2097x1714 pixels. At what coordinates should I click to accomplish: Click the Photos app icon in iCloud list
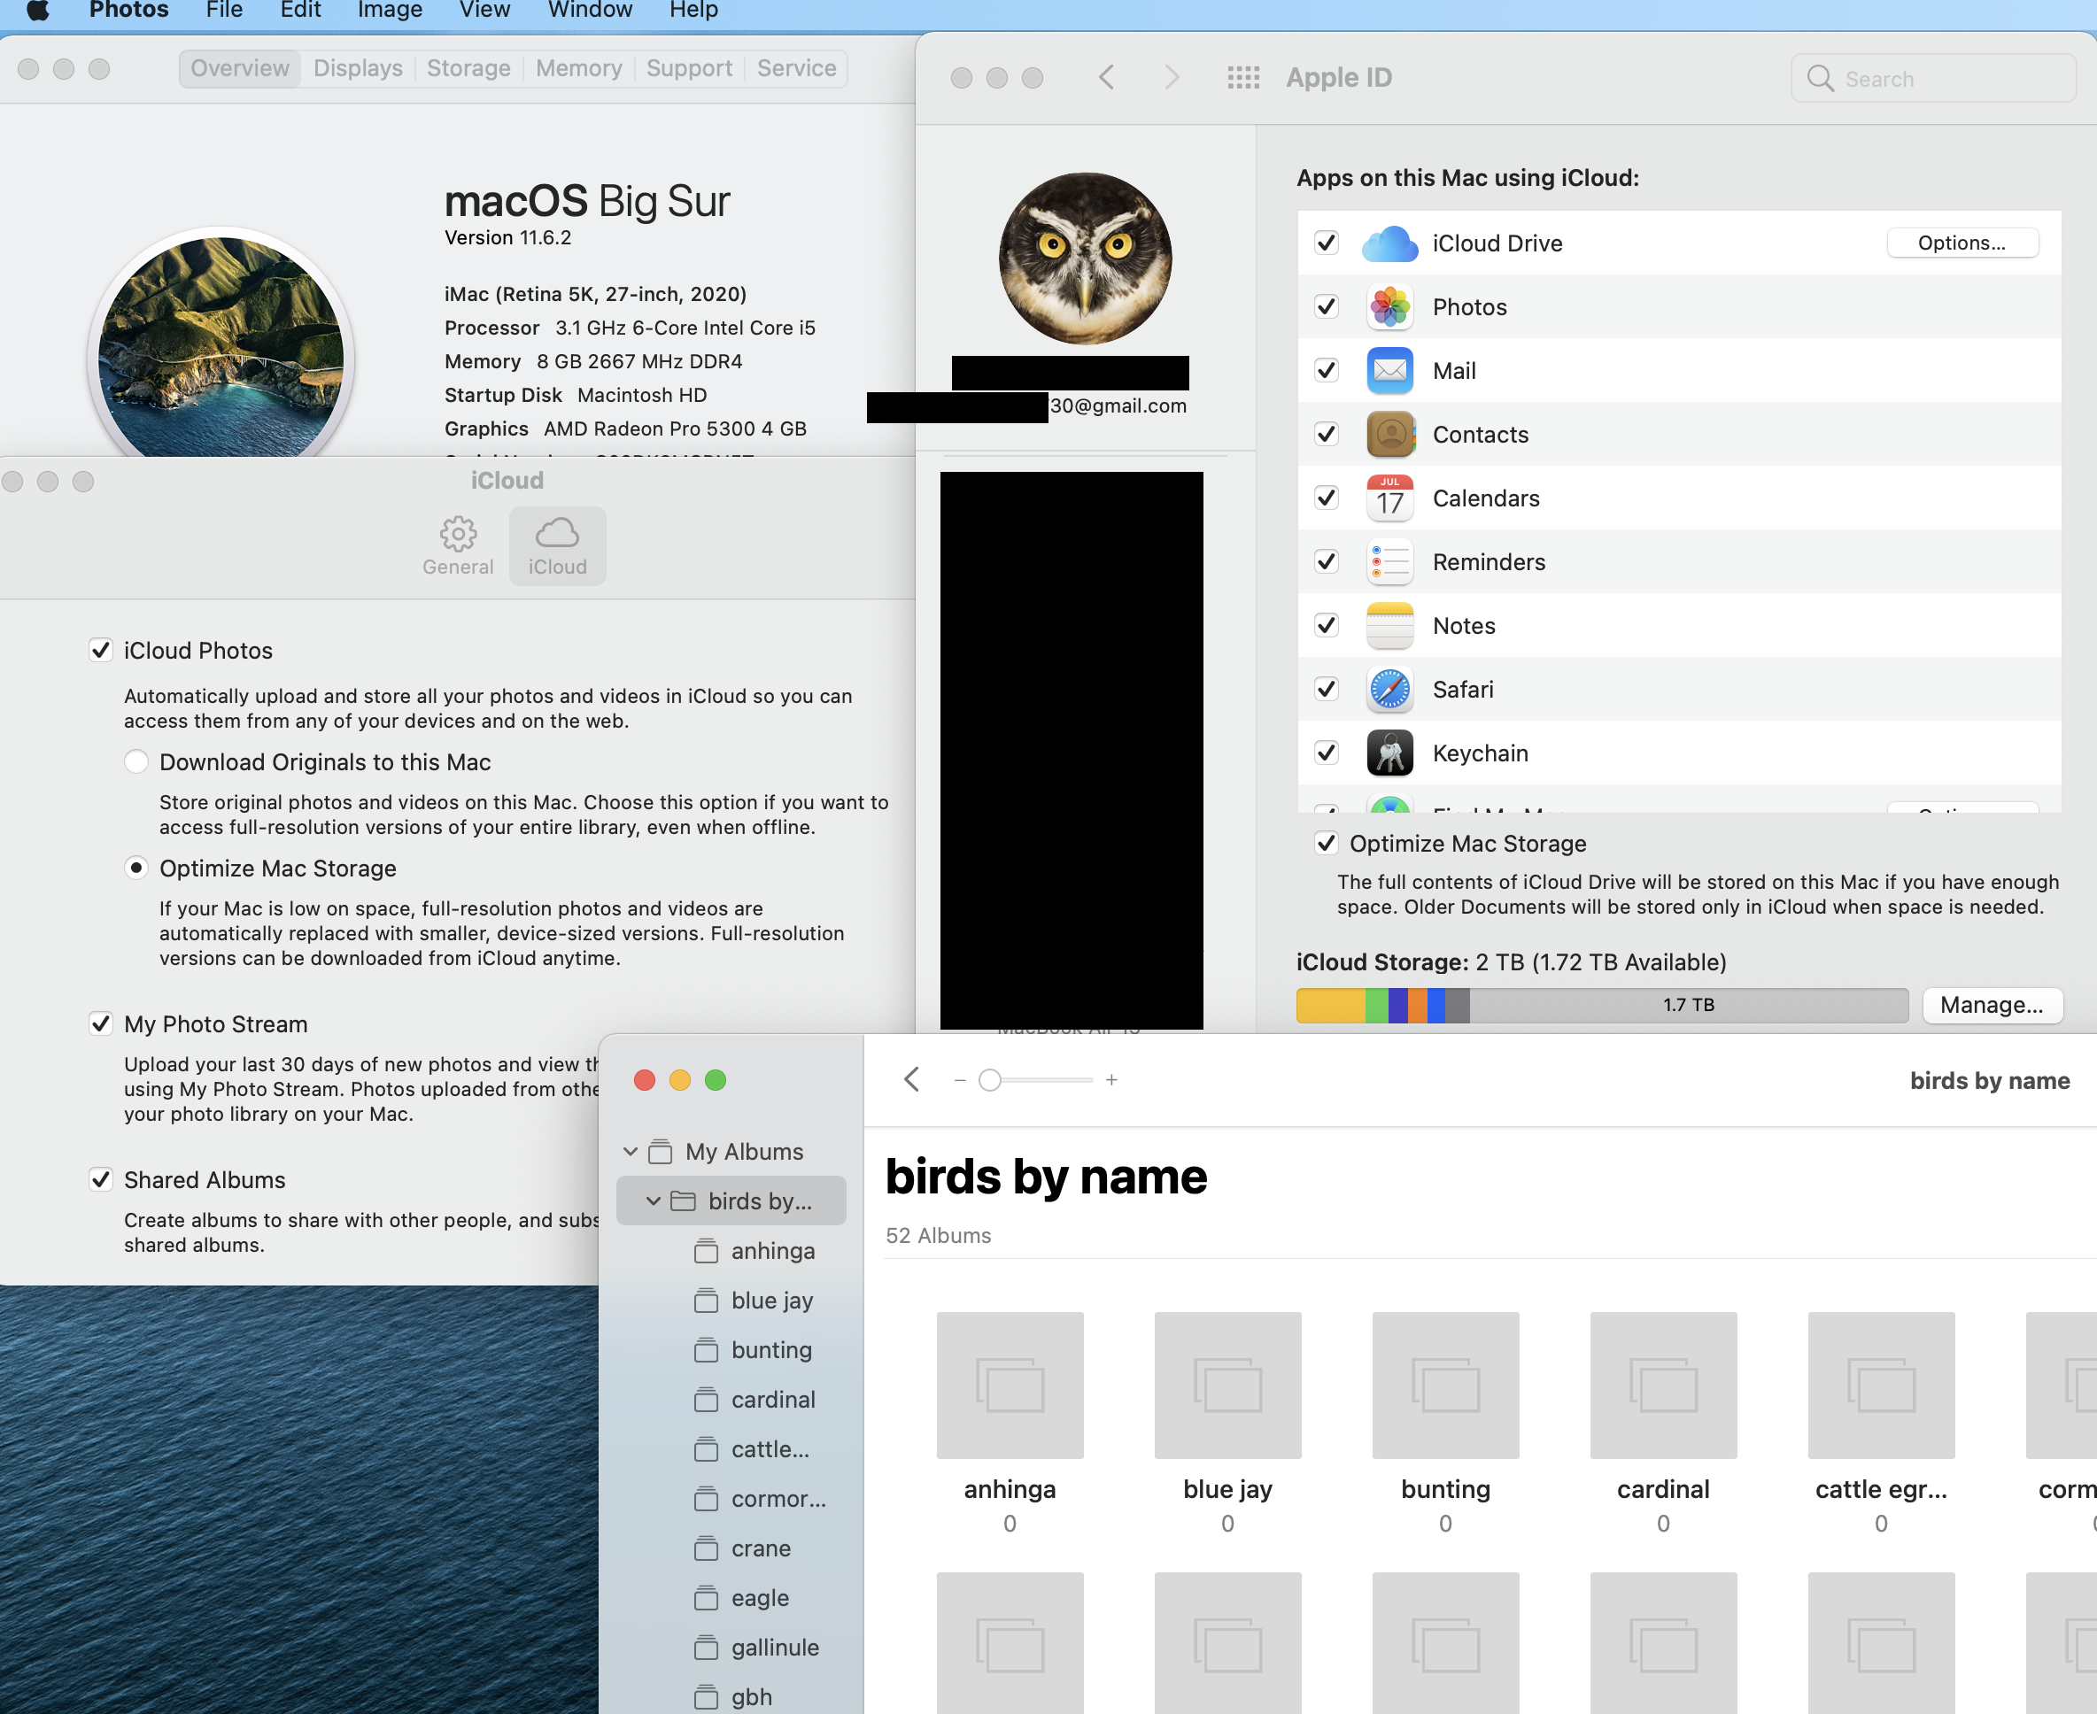tap(1389, 307)
